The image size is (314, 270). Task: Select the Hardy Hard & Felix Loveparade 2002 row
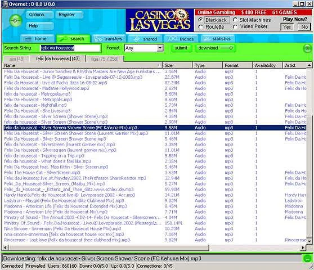(x=155, y=195)
